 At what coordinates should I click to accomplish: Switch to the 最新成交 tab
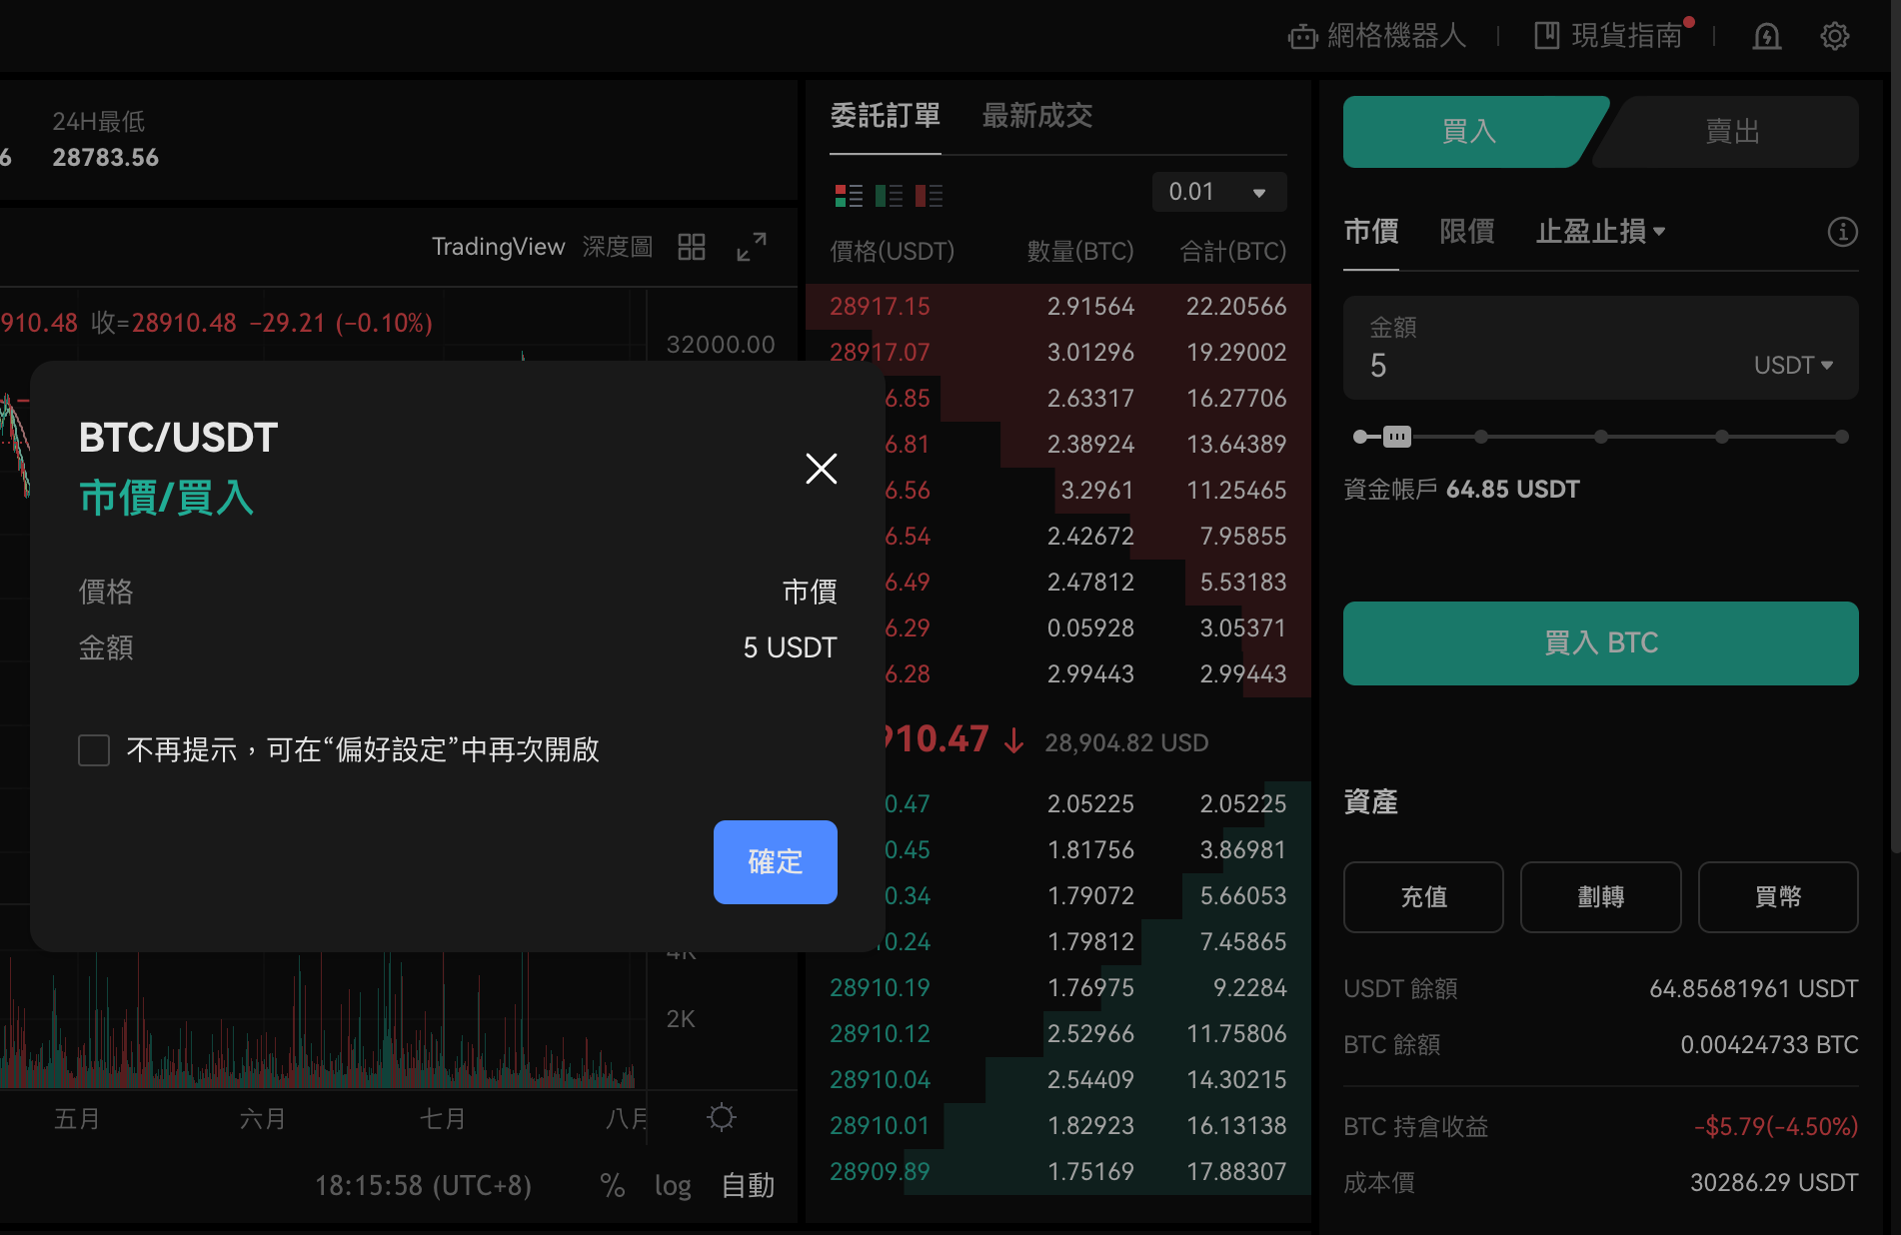(1036, 116)
